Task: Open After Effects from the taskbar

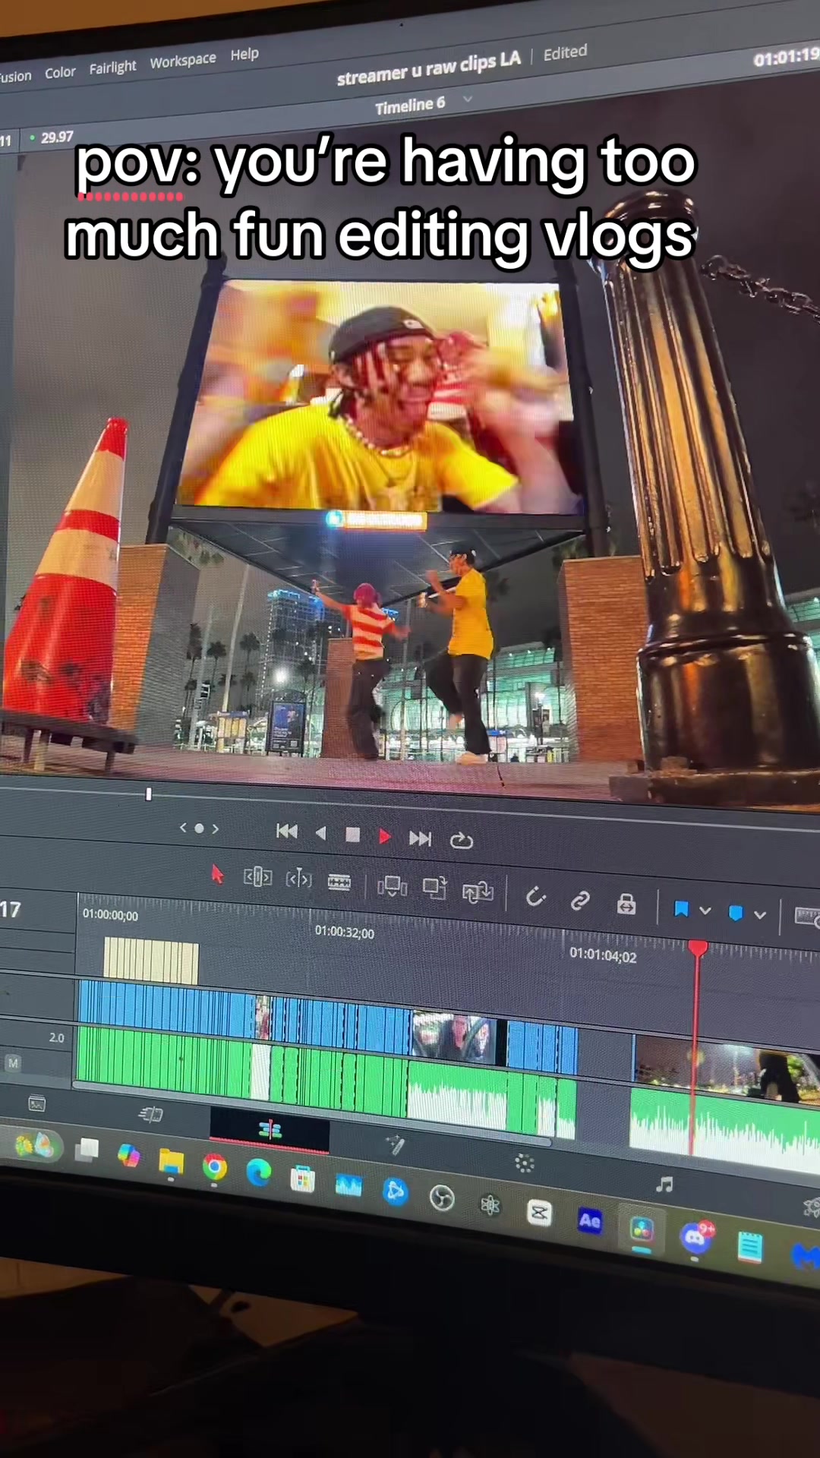Action: pos(590,1220)
